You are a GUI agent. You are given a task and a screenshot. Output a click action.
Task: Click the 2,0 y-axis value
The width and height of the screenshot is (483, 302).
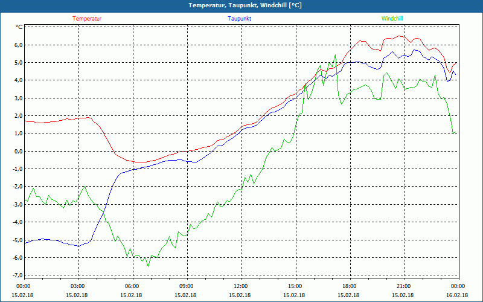coord(19,115)
